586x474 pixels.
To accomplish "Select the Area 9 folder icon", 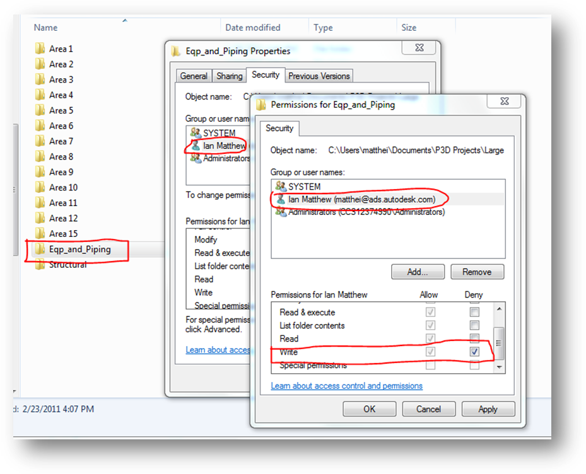I will pyautogui.click(x=40, y=172).
